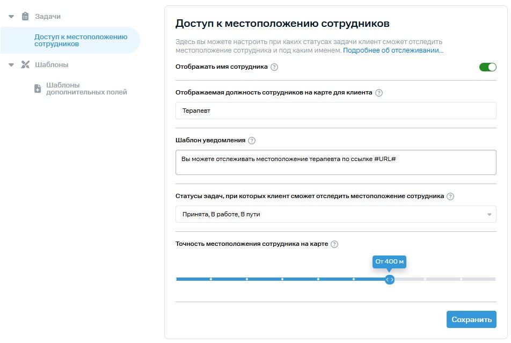511x343 pixels.
Task: Collapse the Задачи section arrow
Action: [x=11, y=17]
